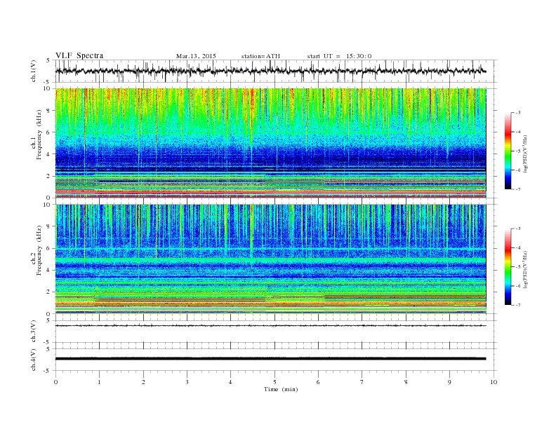Click the "-4" label on ch.2 color scale
556x429 pixels.
pyautogui.click(x=517, y=247)
